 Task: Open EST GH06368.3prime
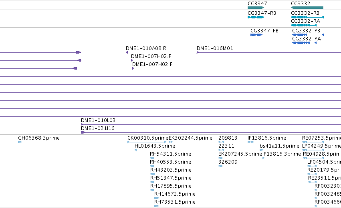[x=39, y=138]
